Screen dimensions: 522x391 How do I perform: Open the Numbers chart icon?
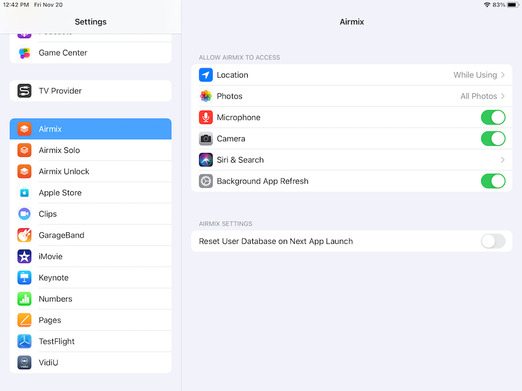24,299
